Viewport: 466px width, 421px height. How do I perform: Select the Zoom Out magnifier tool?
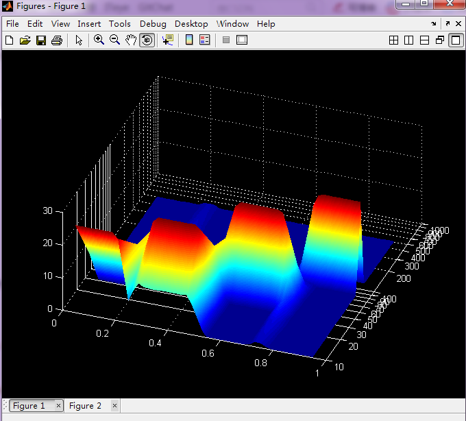coord(114,40)
